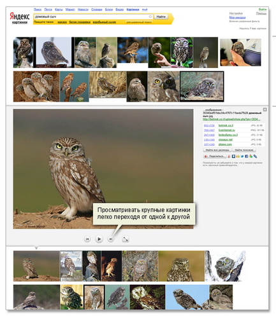Switch to the Видео tab
Screen dimensions: 276x318
click(x=120, y=10)
